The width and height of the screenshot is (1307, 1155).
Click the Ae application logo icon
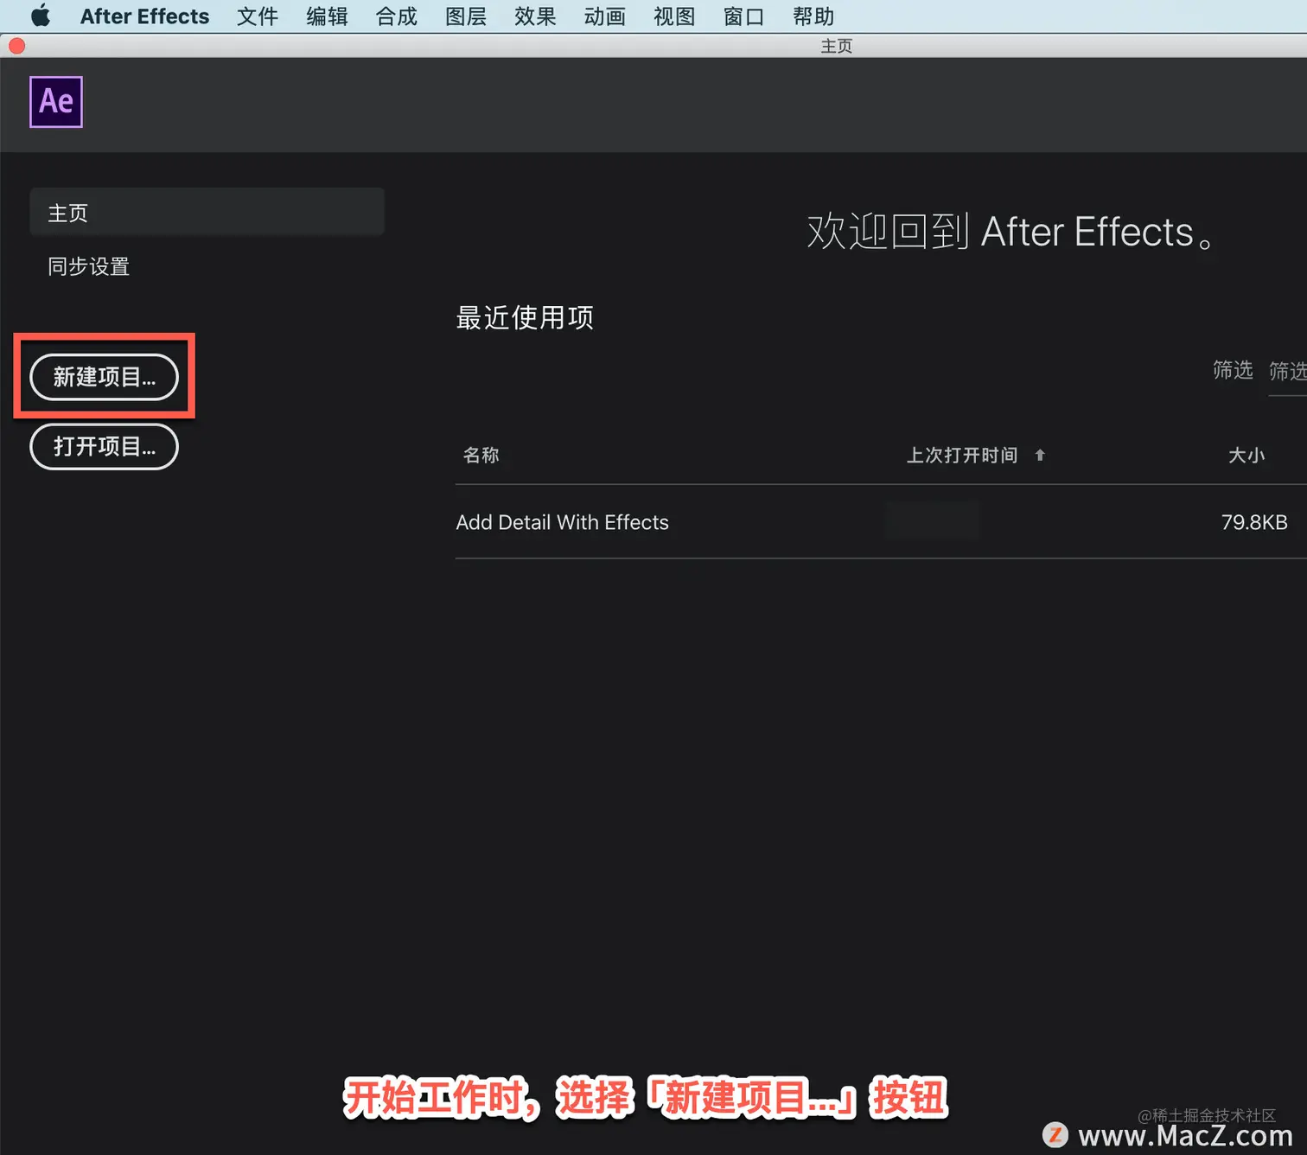coord(55,101)
